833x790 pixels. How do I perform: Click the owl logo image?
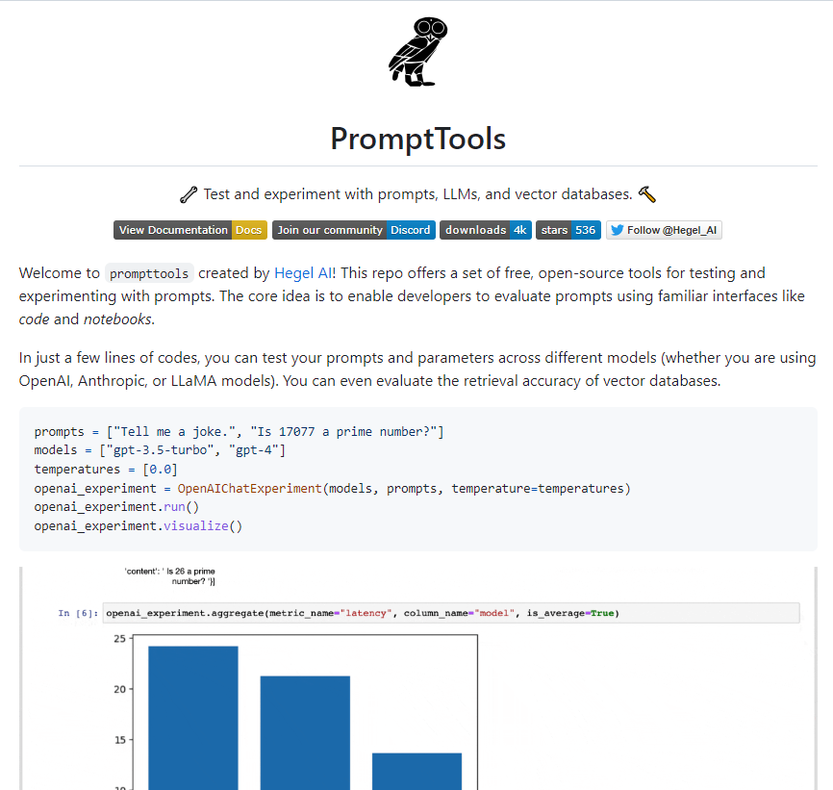pyautogui.click(x=417, y=51)
